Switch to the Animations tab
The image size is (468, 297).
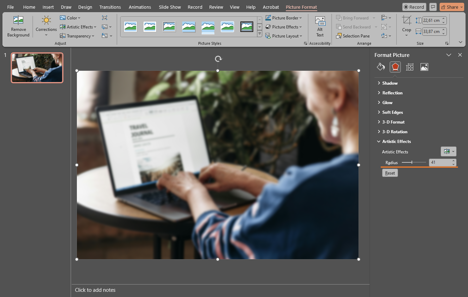point(140,7)
